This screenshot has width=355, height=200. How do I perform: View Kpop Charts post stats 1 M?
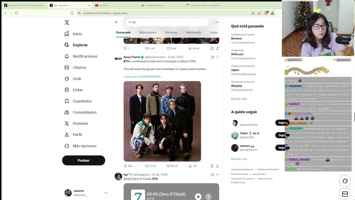pyautogui.click(x=192, y=166)
